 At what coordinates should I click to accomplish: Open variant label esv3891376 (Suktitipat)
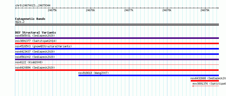209,84
